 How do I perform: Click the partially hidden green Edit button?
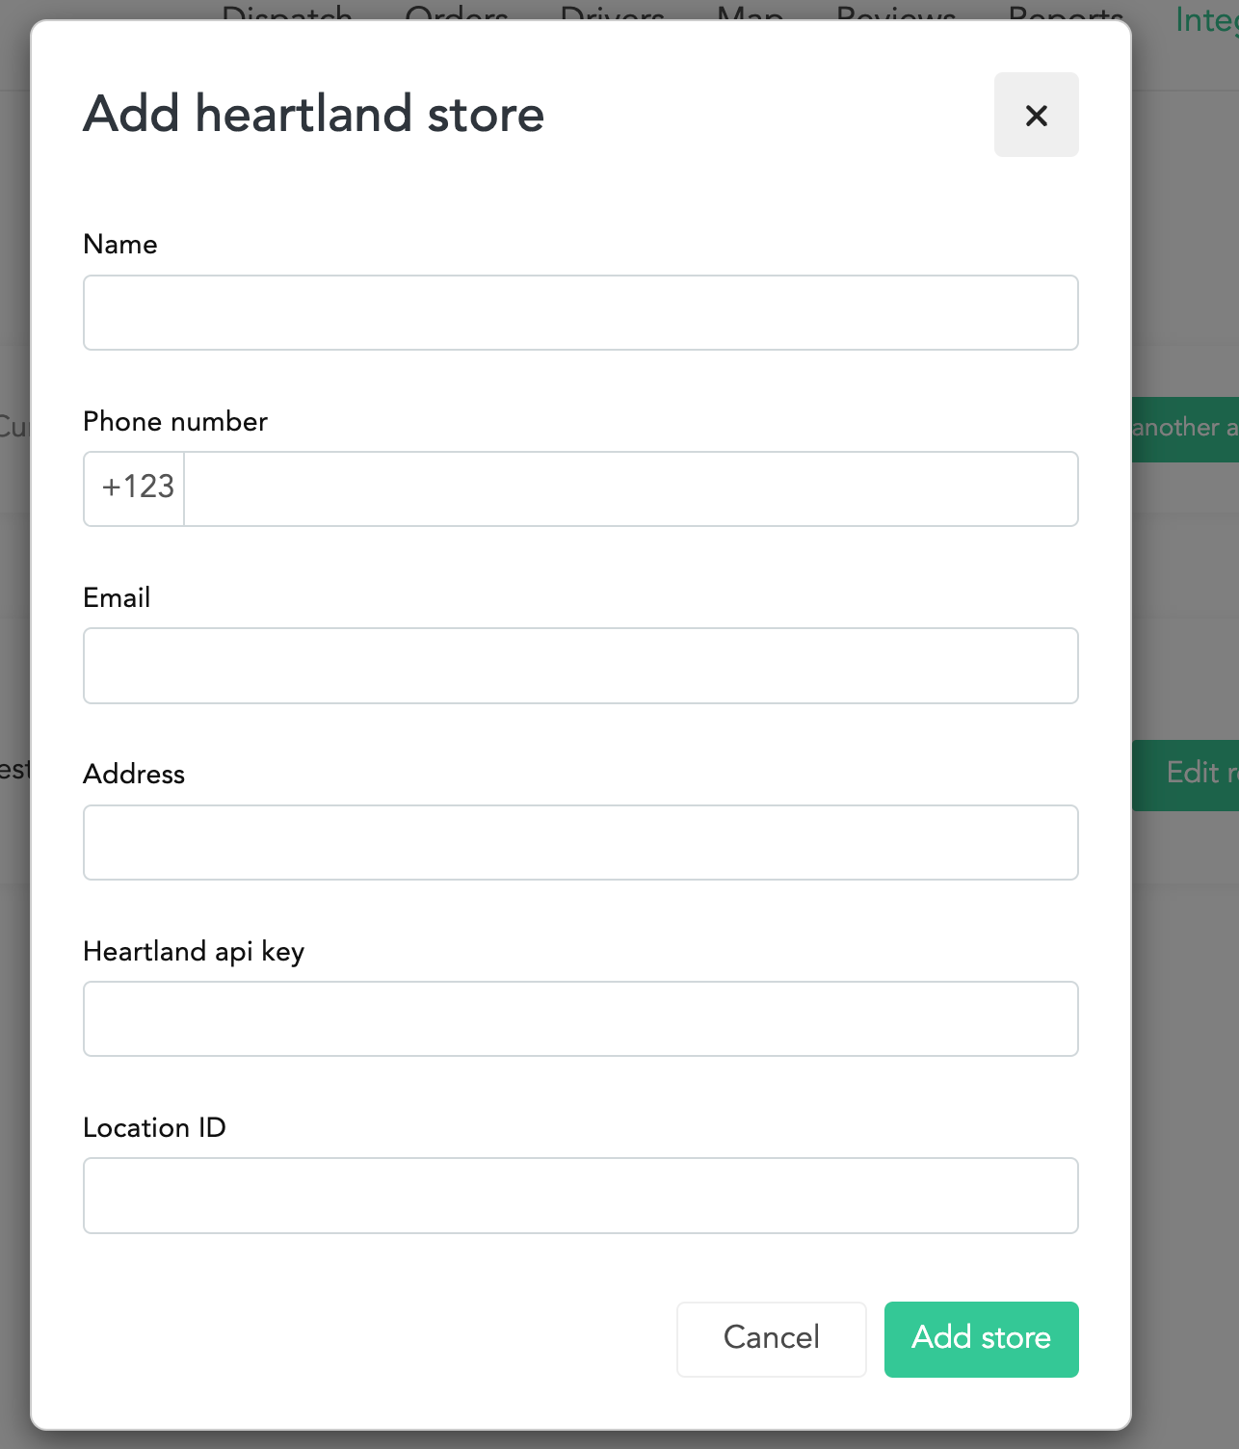1186,775
